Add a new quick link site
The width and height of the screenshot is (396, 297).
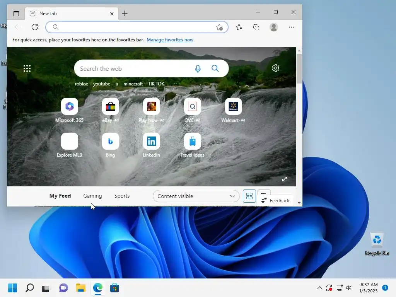coord(233,147)
